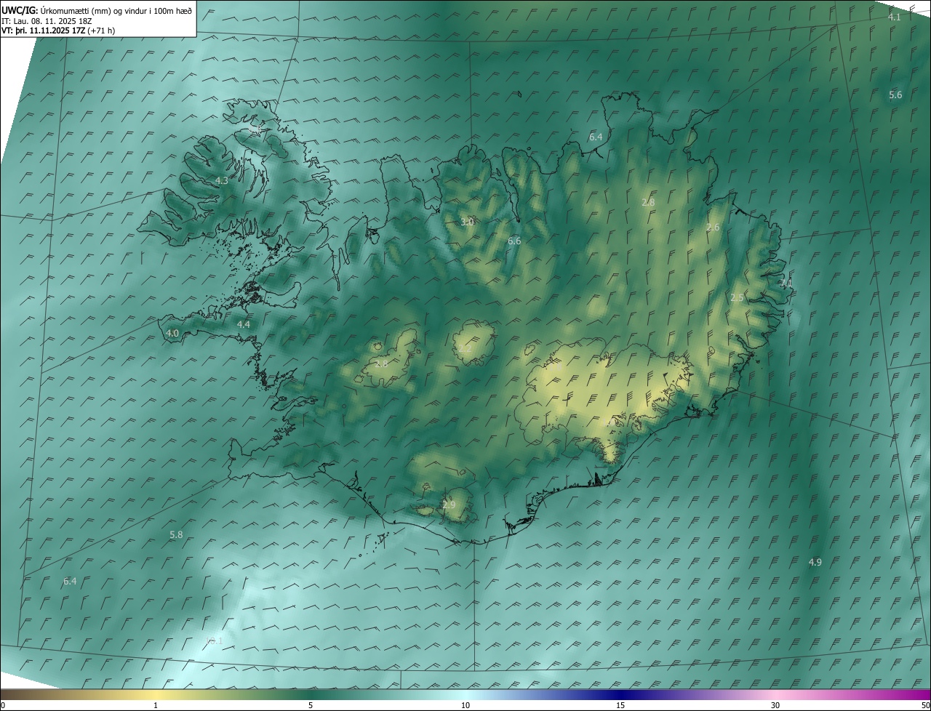Viewport: 931px width, 711px height.
Task: Click the 2.9 value label
Action: tap(449, 505)
